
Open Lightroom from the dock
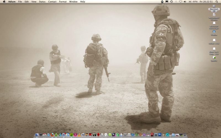156,135
